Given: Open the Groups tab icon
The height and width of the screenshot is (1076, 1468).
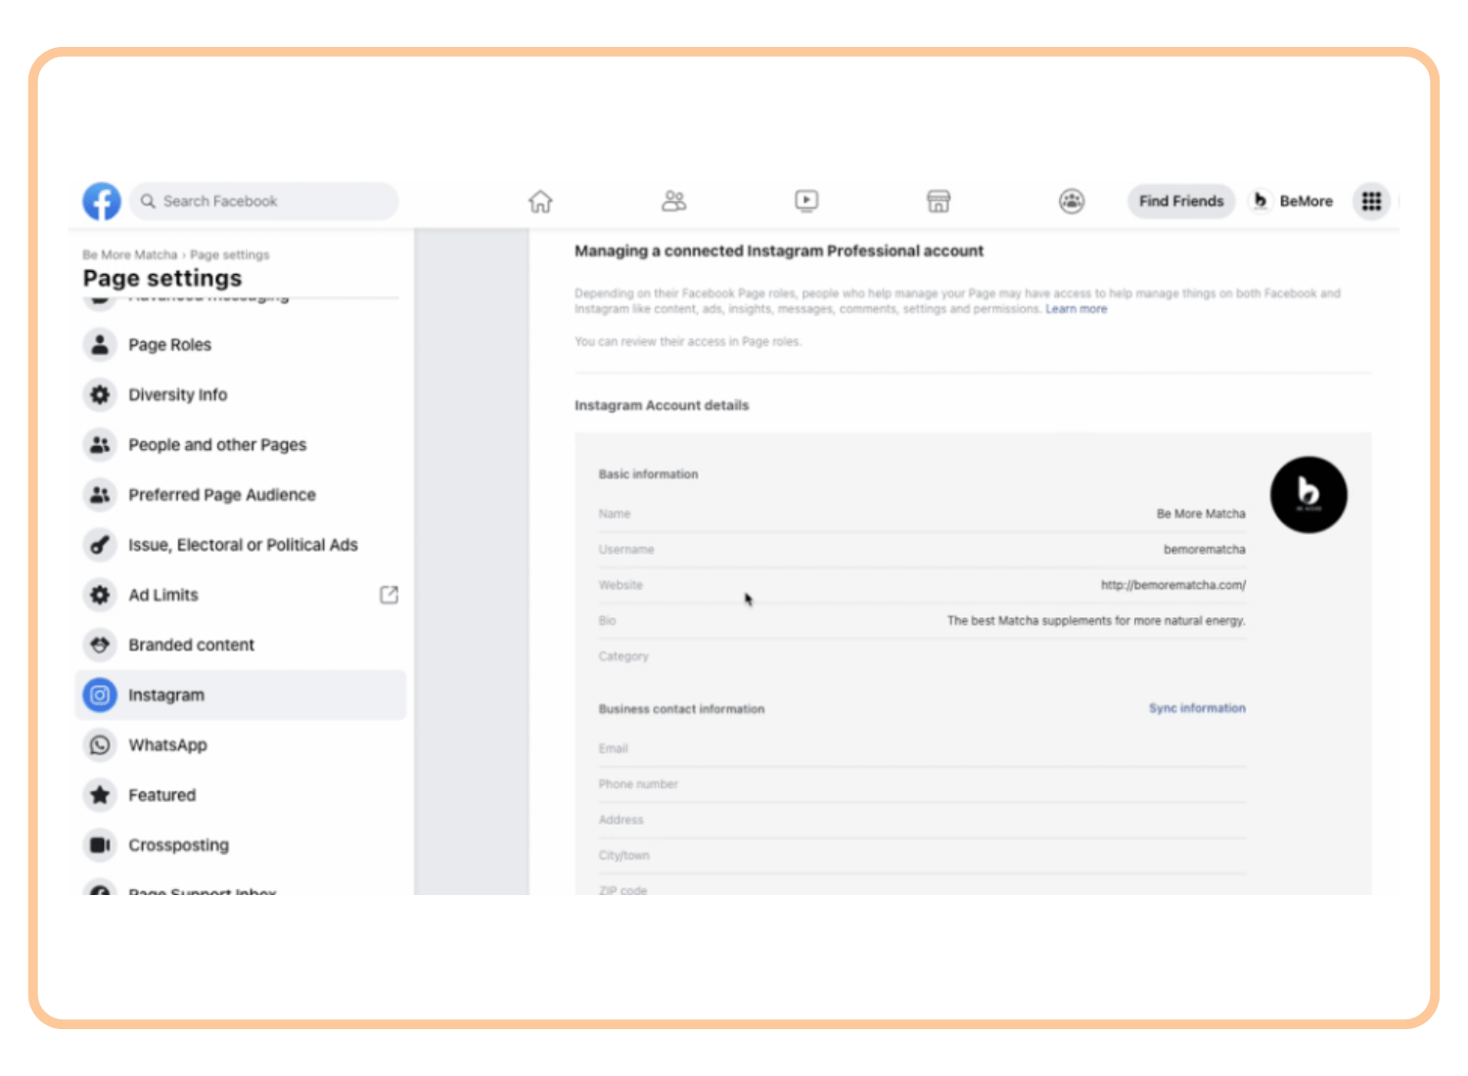Looking at the screenshot, I should pos(1072,202).
